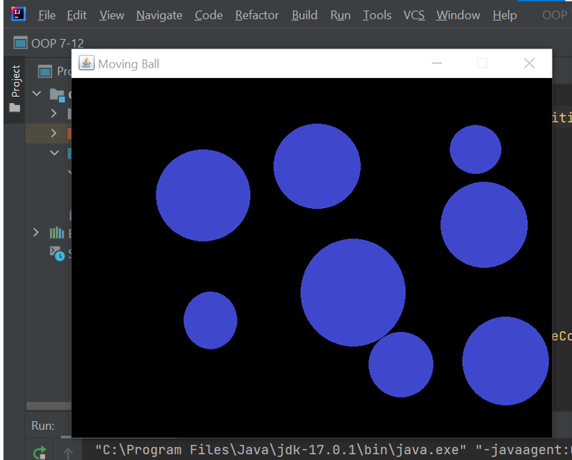Collapse the project root node chevron
This screenshot has width=572, height=460.
pos(36,93)
